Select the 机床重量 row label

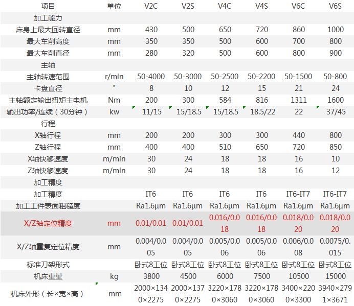[48, 276]
